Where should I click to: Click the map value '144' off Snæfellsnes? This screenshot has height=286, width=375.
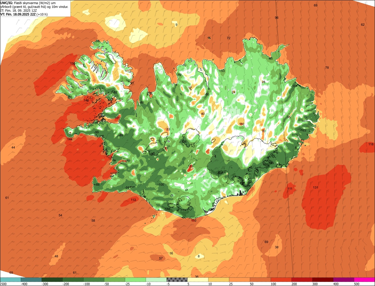pos(70,139)
